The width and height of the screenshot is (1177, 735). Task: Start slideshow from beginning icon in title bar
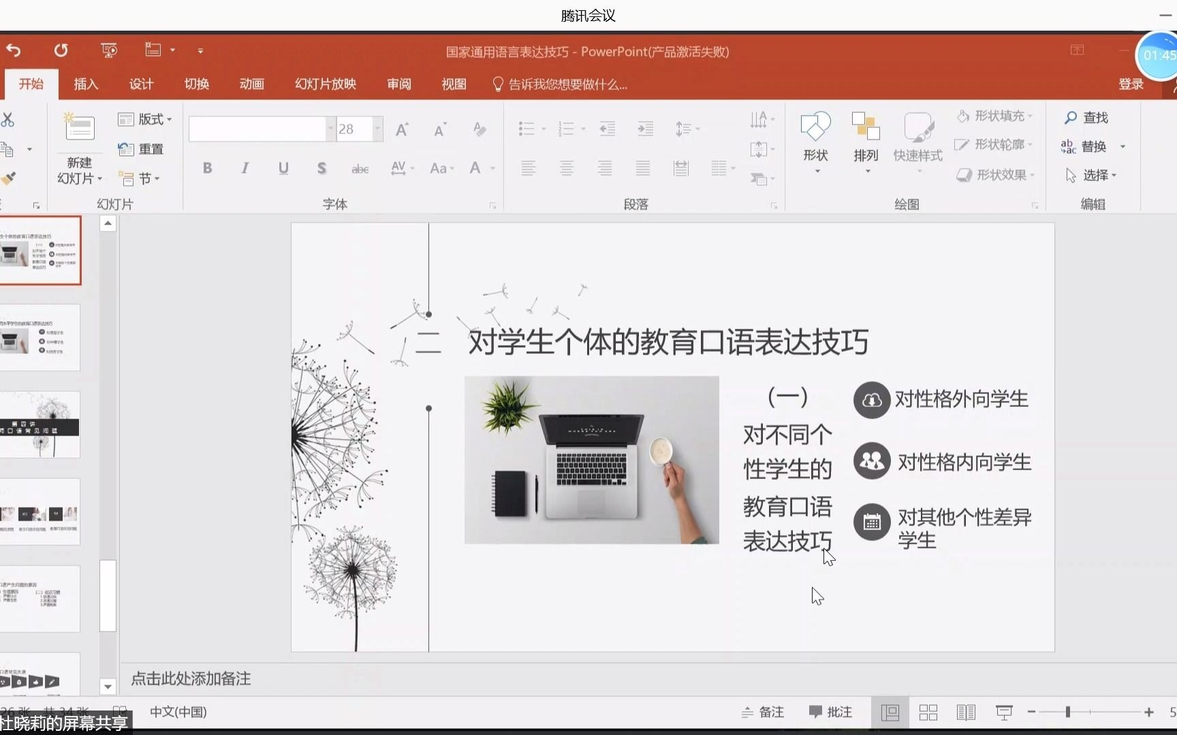pyautogui.click(x=109, y=50)
